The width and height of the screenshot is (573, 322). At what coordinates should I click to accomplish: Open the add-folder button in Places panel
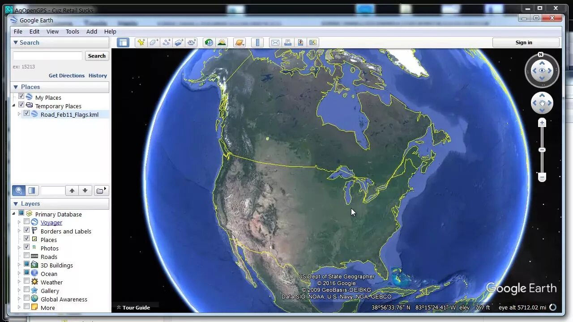(x=101, y=191)
